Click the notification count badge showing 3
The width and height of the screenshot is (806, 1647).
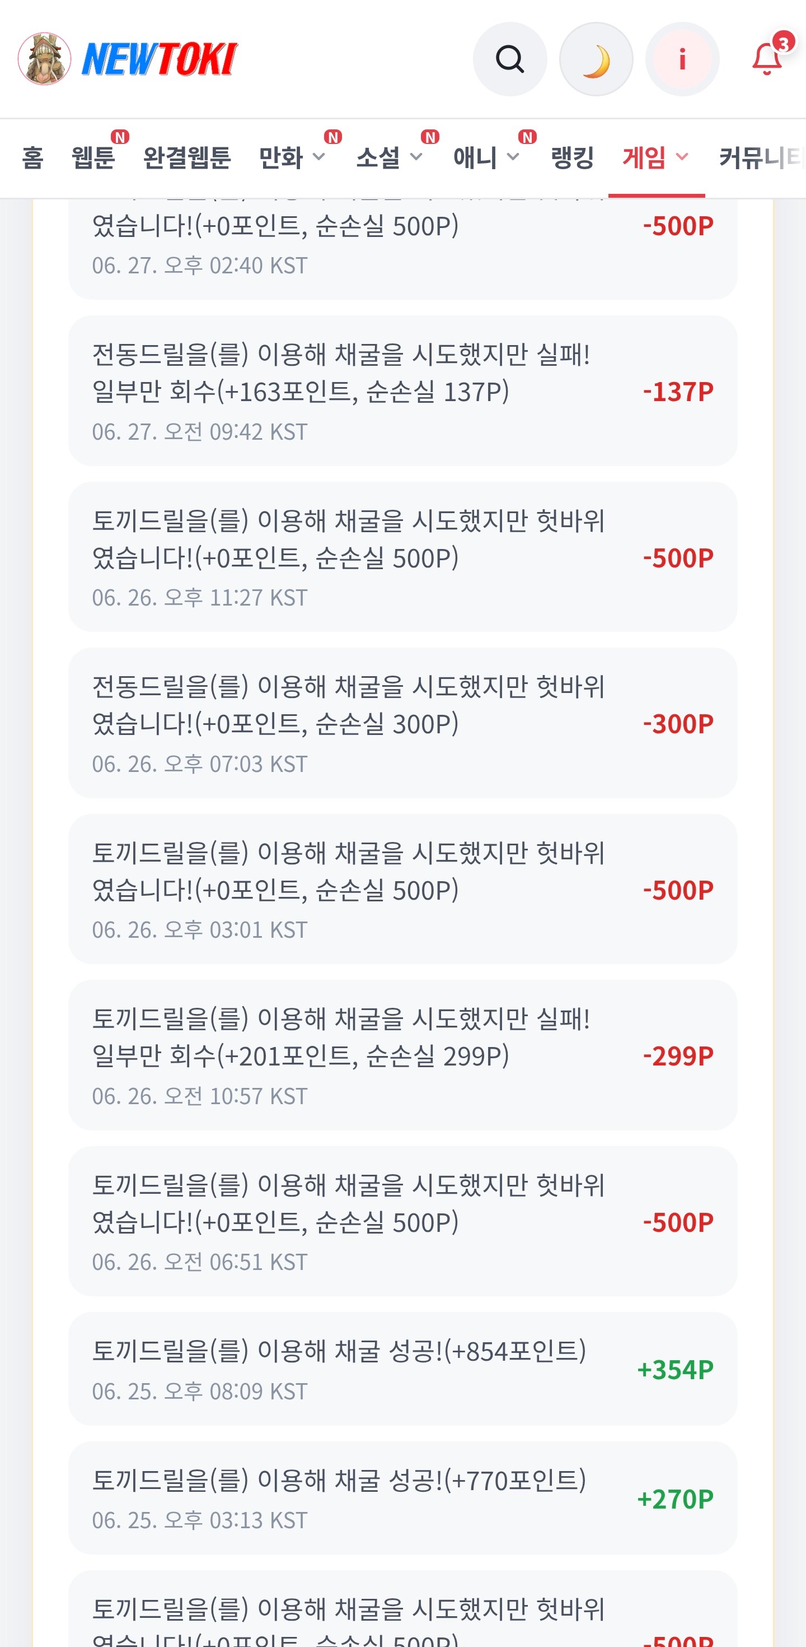[783, 43]
